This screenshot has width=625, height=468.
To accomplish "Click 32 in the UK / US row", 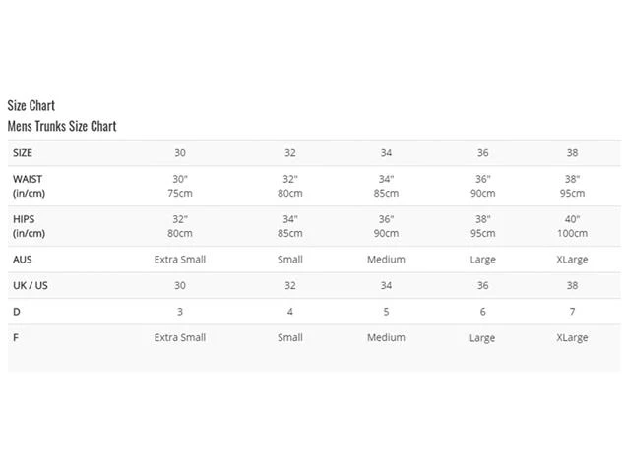I will (290, 285).
